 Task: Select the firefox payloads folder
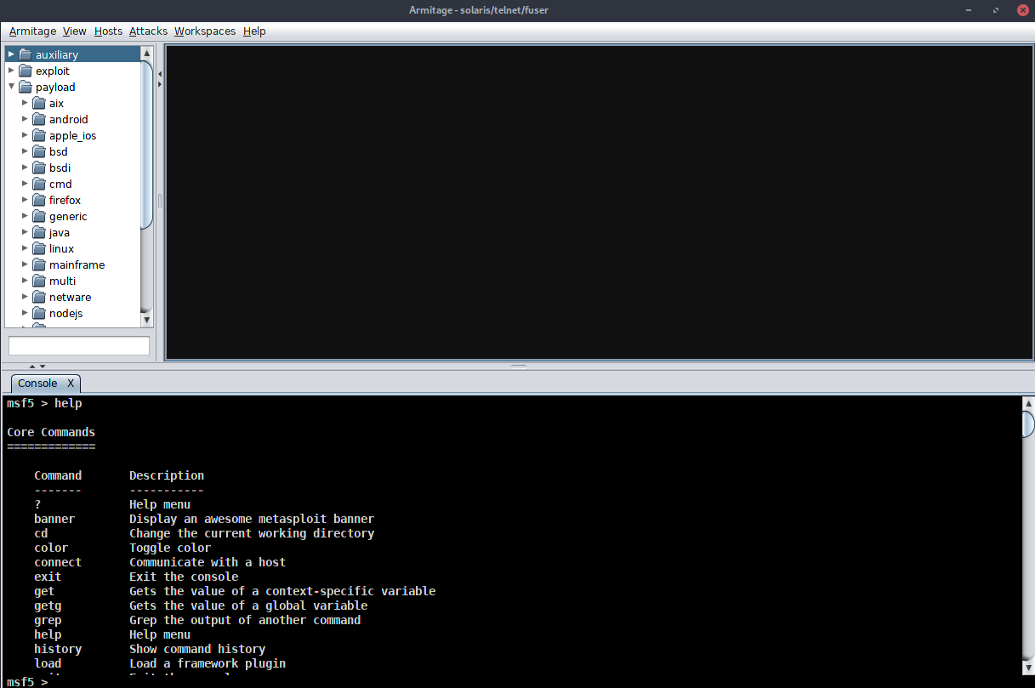coord(63,200)
